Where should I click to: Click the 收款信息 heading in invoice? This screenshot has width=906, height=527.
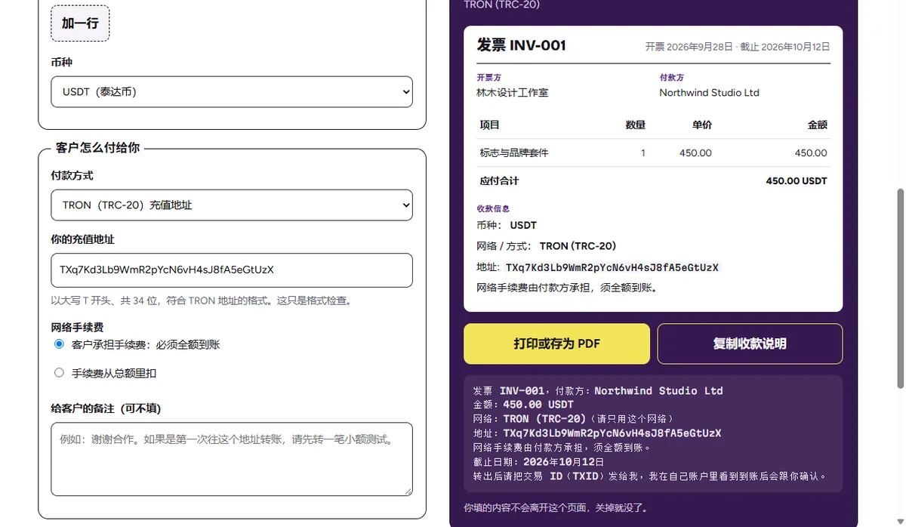tap(493, 208)
